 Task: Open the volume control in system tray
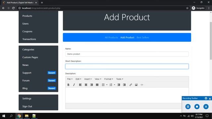(192, 116)
